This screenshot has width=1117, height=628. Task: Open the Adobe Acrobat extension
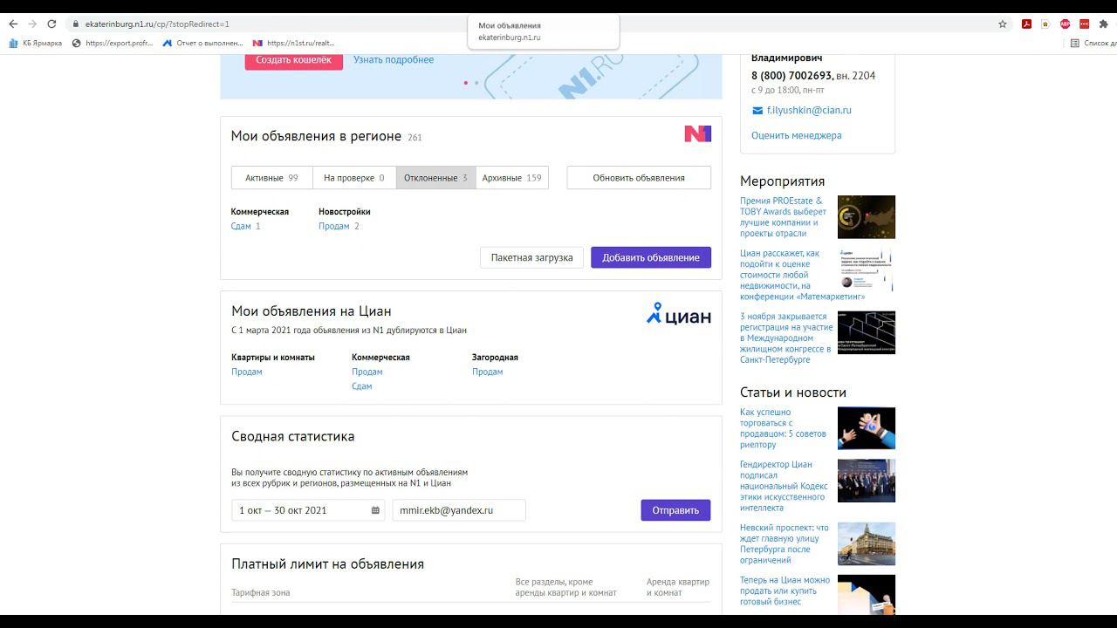(x=1027, y=24)
